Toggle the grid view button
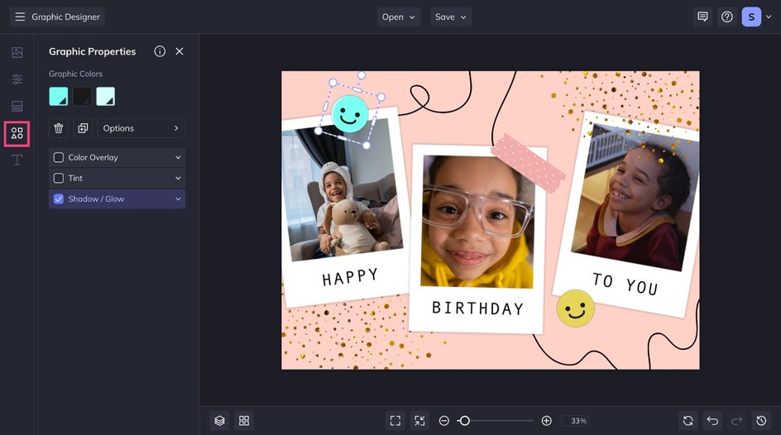 pyautogui.click(x=244, y=421)
